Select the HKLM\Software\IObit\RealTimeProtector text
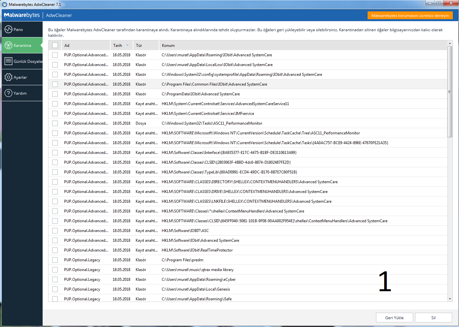459x327 pixels. point(197,250)
